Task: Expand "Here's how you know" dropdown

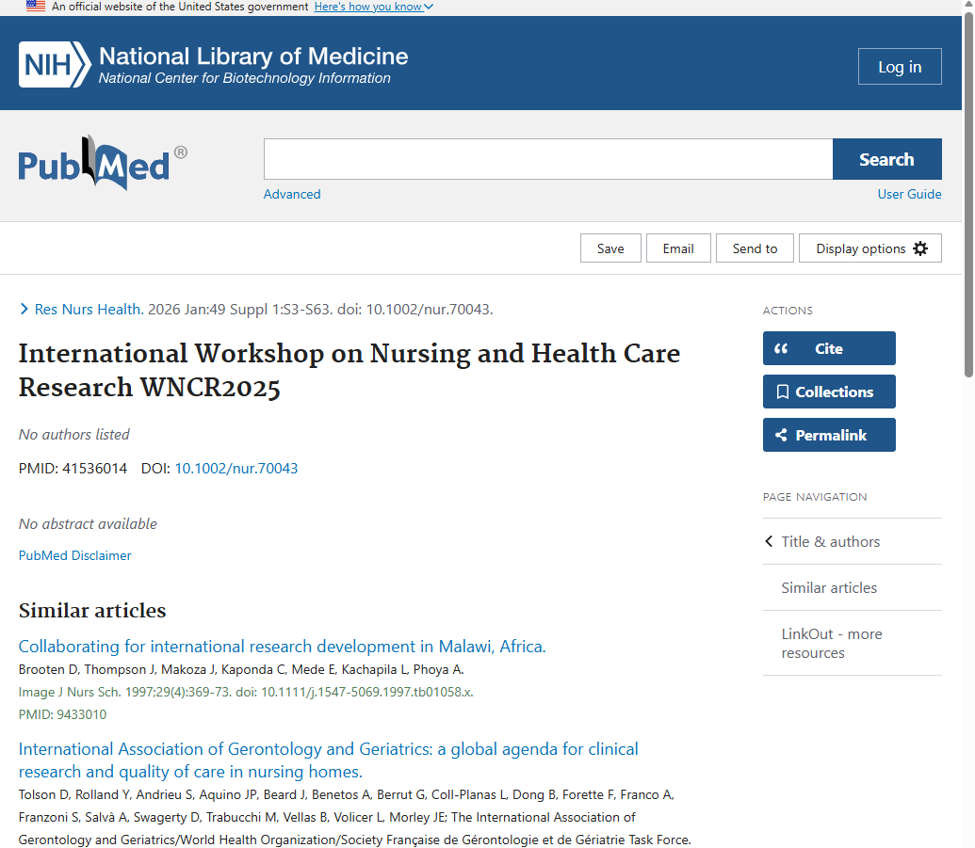Action: coord(373,7)
